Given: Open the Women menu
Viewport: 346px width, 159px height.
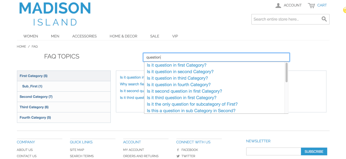Looking at the screenshot, I should coord(31,36).
